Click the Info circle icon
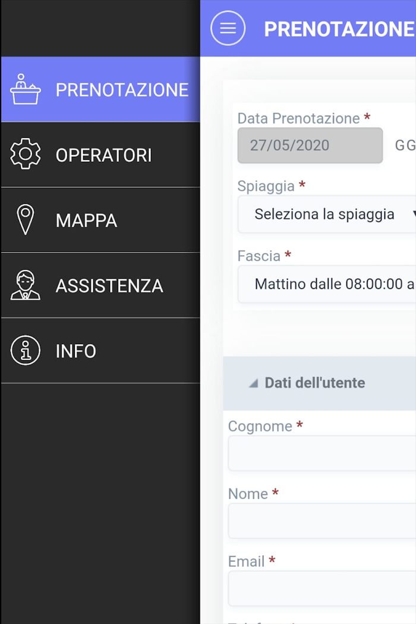The image size is (416, 624). [x=25, y=351]
